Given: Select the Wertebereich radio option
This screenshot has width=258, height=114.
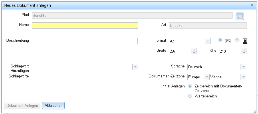Looking at the screenshot, I should pyautogui.click(x=190, y=96).
